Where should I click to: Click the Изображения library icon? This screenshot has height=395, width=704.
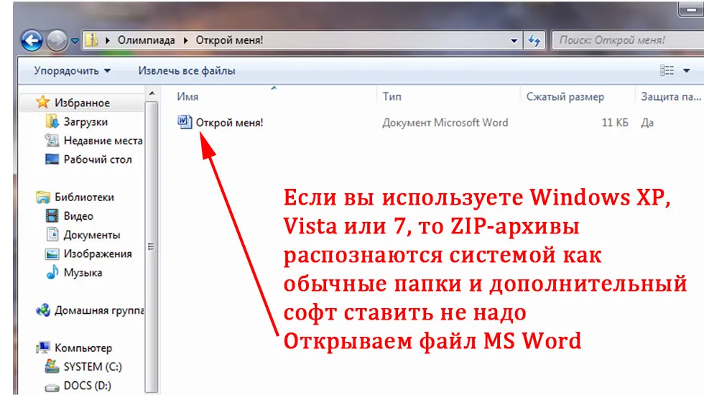click(52, 254)
